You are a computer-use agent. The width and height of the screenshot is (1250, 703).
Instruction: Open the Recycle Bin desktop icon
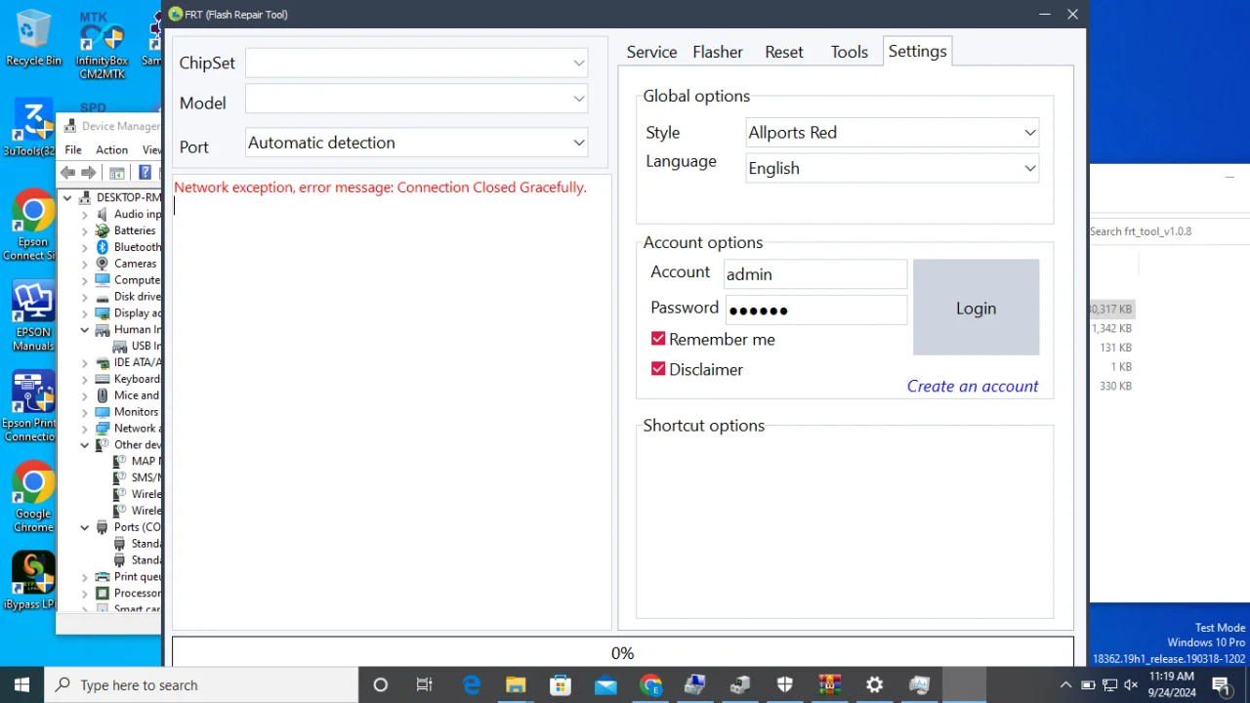(33, 39)
